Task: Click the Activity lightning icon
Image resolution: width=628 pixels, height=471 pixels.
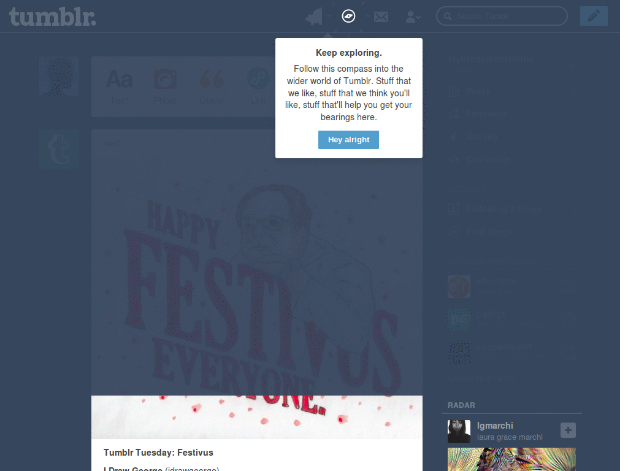Action: click(x=454, y=137)
